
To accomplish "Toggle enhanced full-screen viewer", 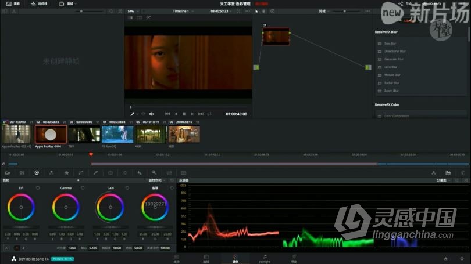I will 238,11.
